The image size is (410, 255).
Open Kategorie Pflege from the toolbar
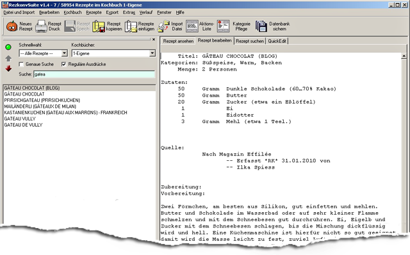click(223, 26)
